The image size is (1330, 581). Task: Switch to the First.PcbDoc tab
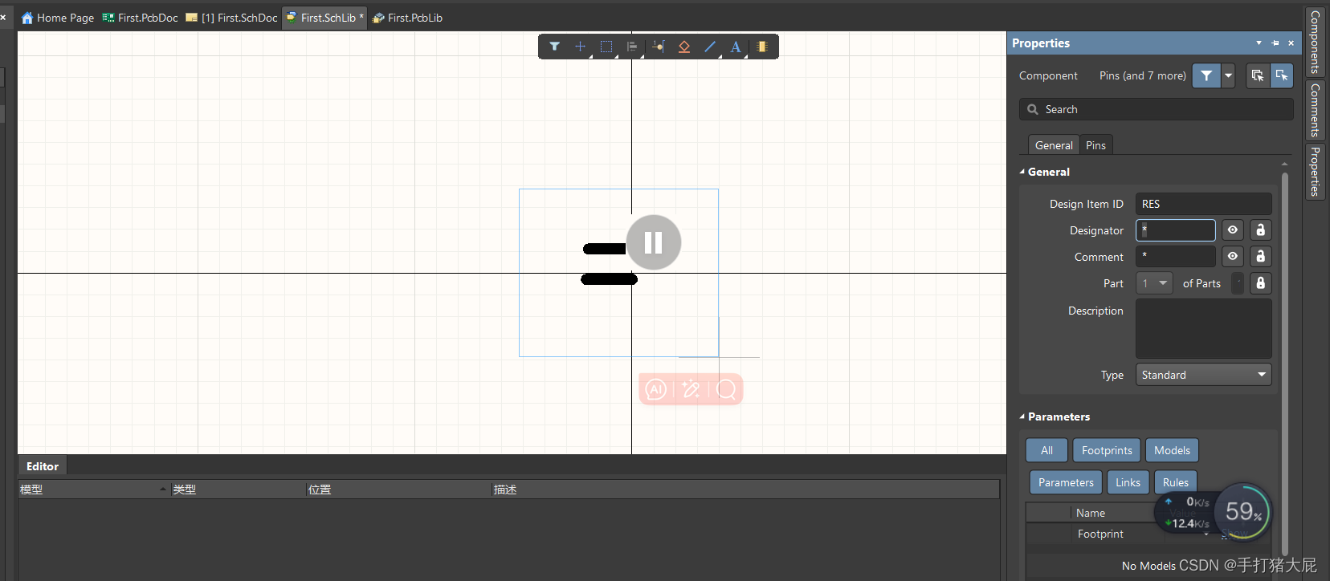pyautogui.click(x=141, y=18)
